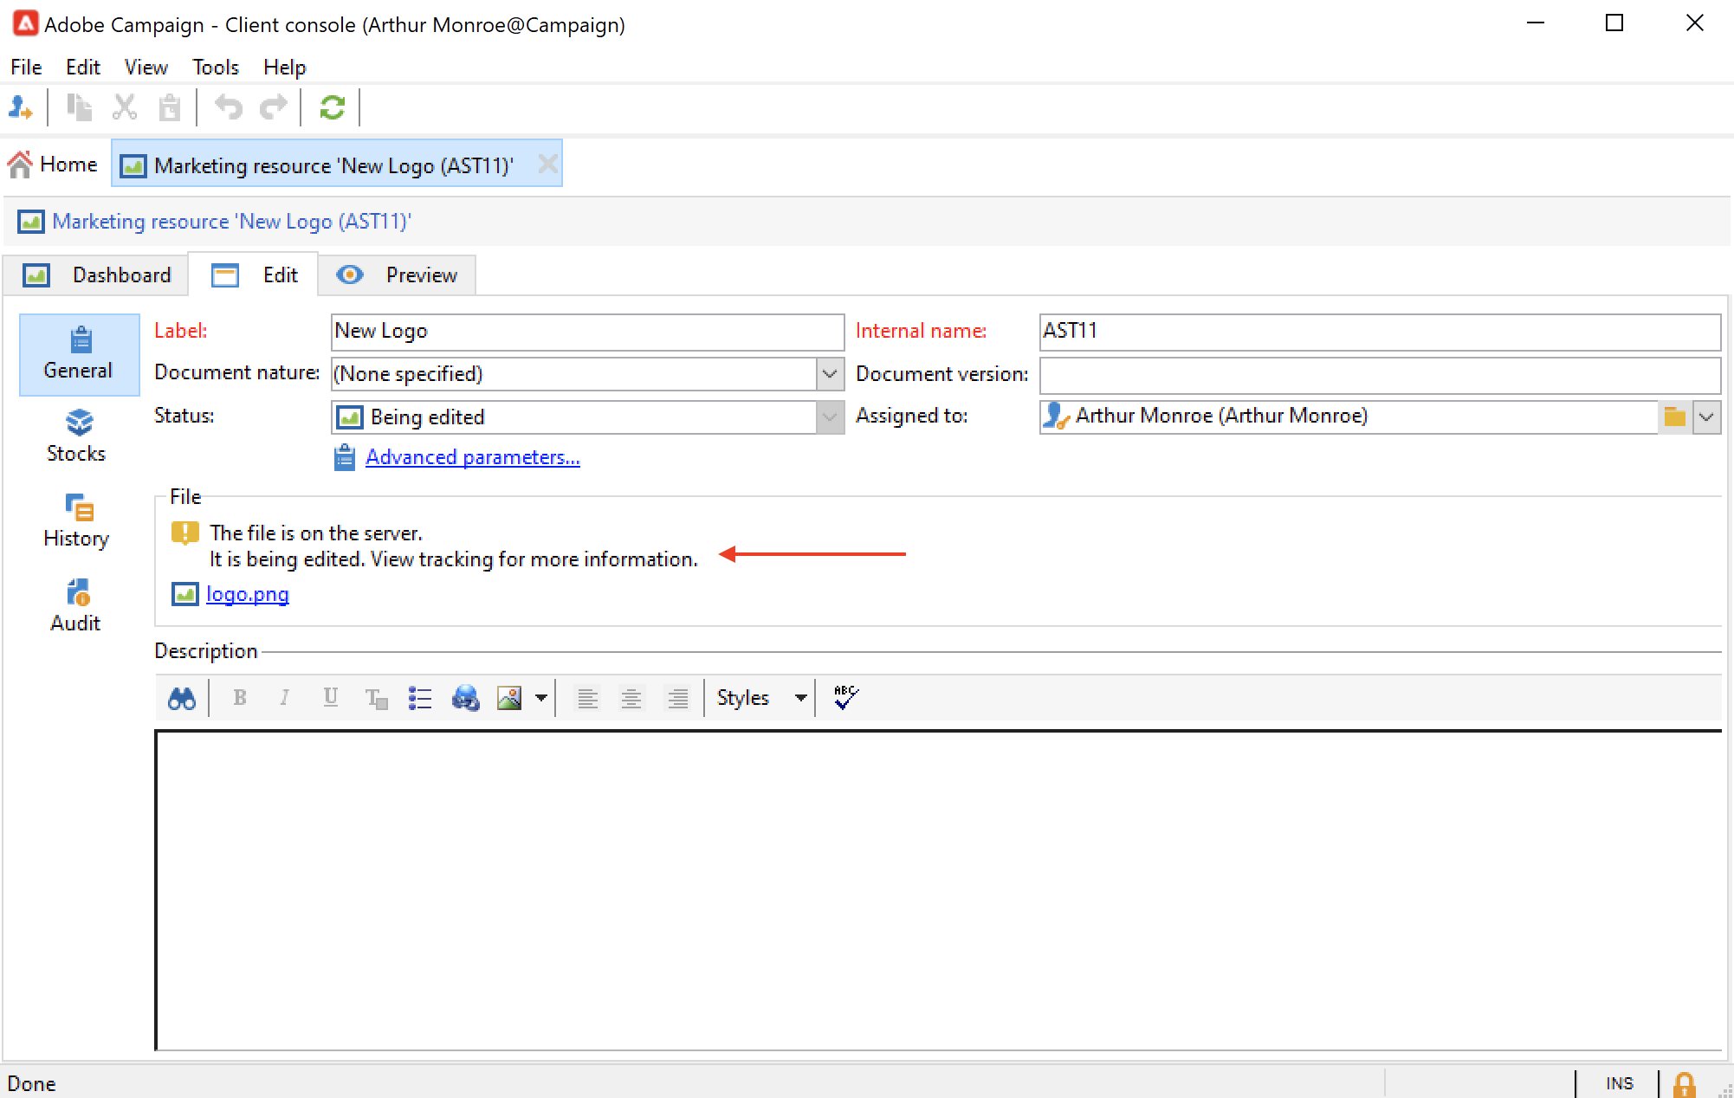Click the binoculars find icon
This screenshot has height=1098, width=1734.
182,698
